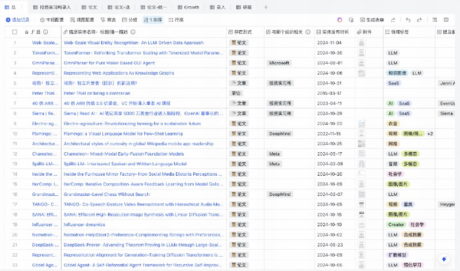Open 字段配置 field settings

(x=52, y=20)
